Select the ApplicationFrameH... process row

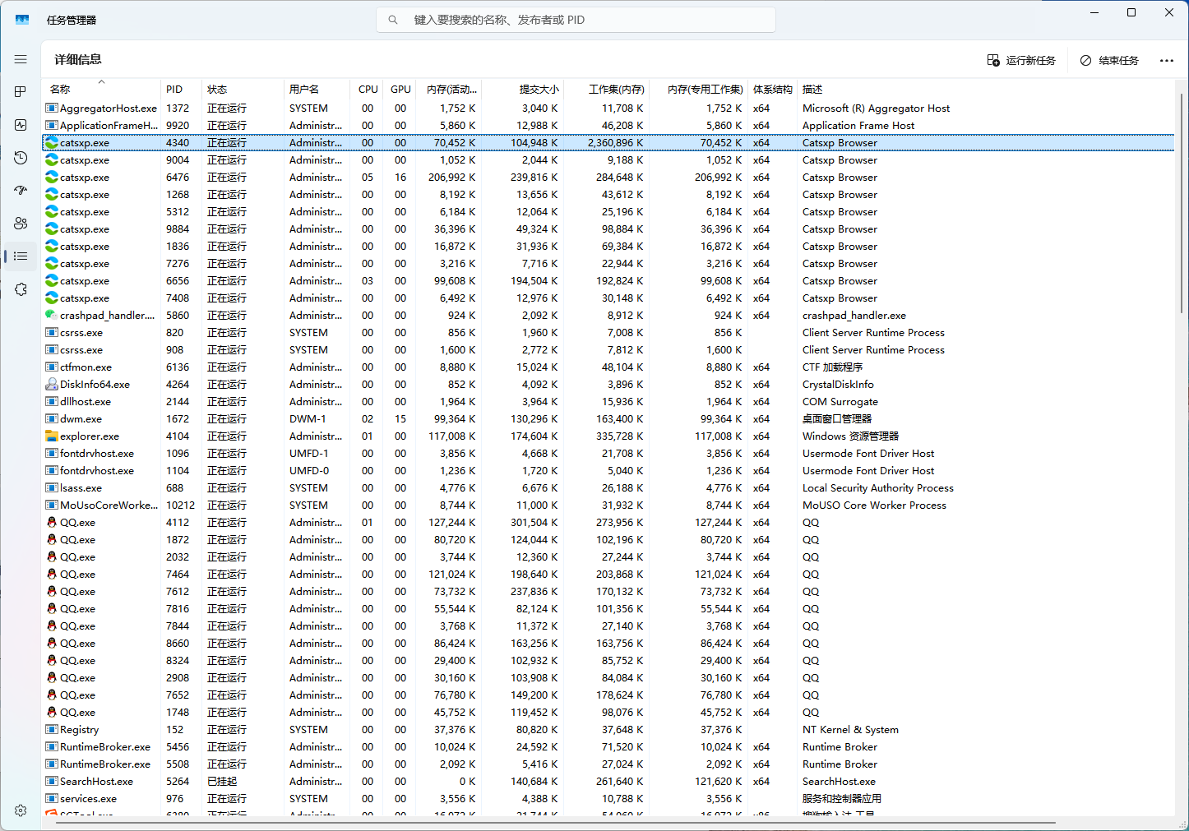608,125
